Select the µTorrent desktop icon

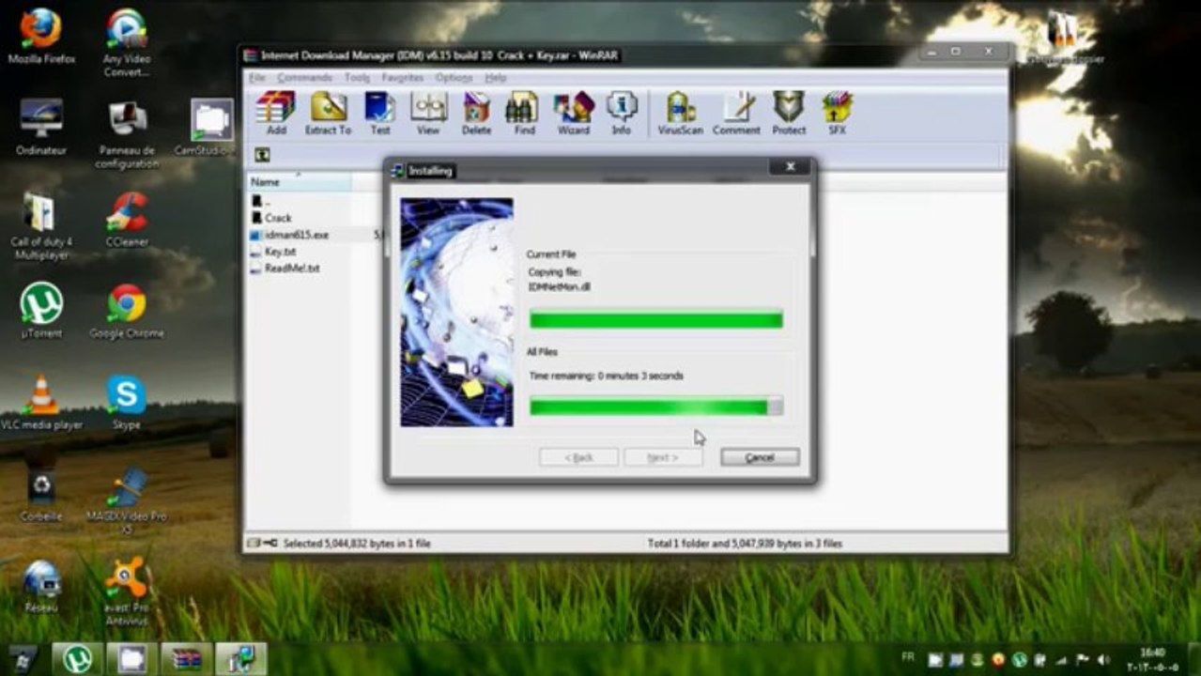coord(40,310)
